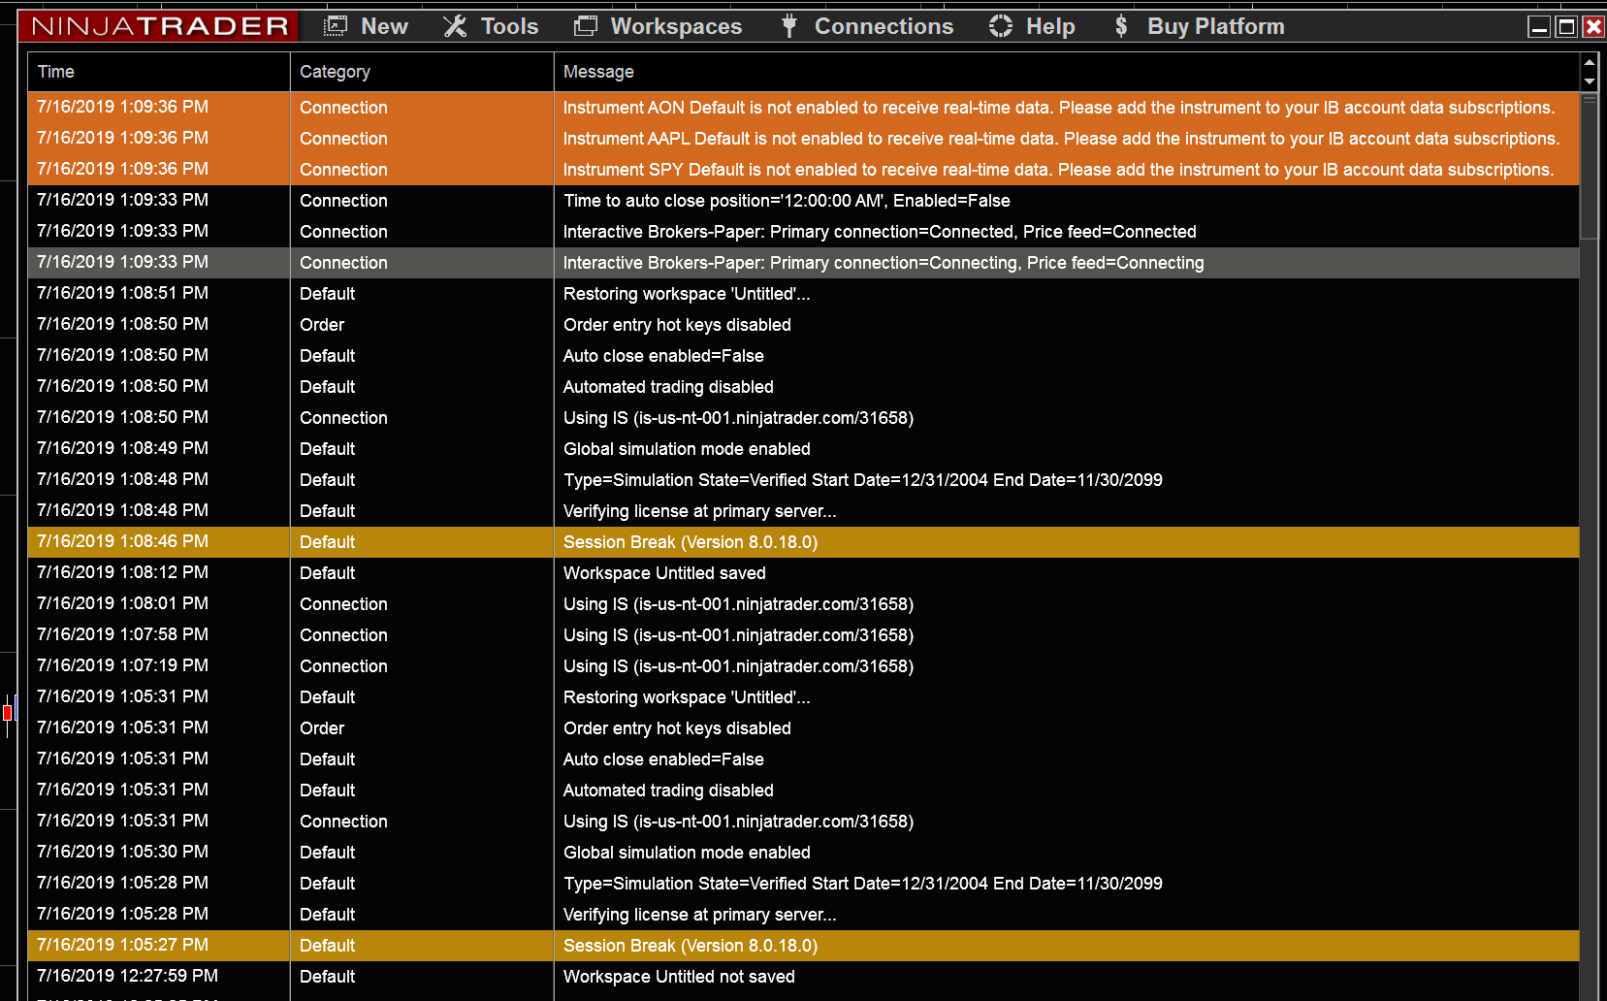1607x1001 pixels.
Task: Click 'Global simulation mode enabled' at 1:08:49 PM
Action: click(687, 449)
